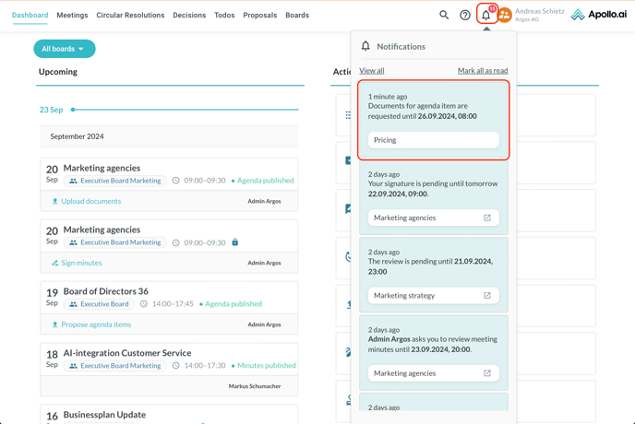Switch to the Meetings tab
Viewport: 635px width, 424px height.
click(x=72, y=16)
